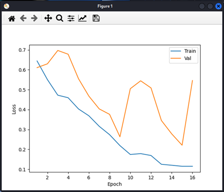Click the Val curve end point at epoch 16
The width and height of the screenshot is (224, 192).
[192, 80]
